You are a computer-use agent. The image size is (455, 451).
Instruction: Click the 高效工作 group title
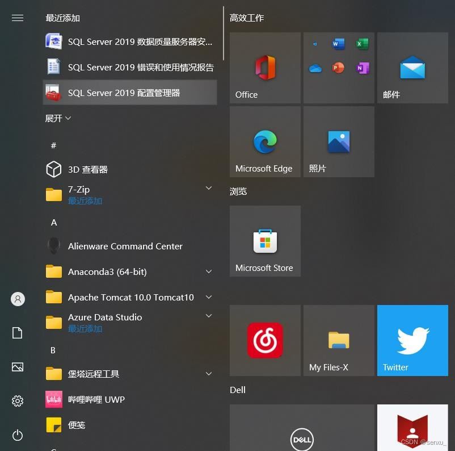[x=247, y=18]
